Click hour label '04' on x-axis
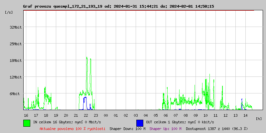The image size is (266, 133). pyautogui.click(x=146, y=115)
